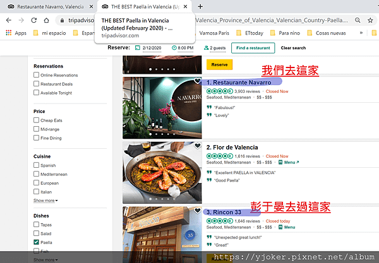Viewport: 379px width, 263px height.
Task: Check the Mediterranean cuisine filter
Action: (36, 174)
